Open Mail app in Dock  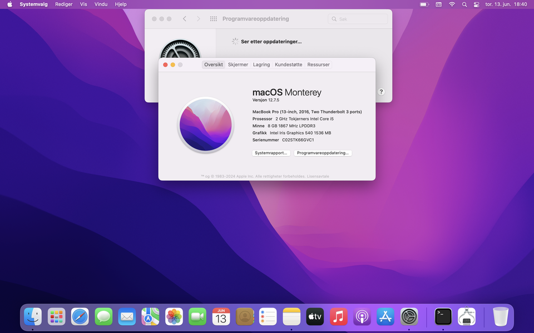click(127, 317)
